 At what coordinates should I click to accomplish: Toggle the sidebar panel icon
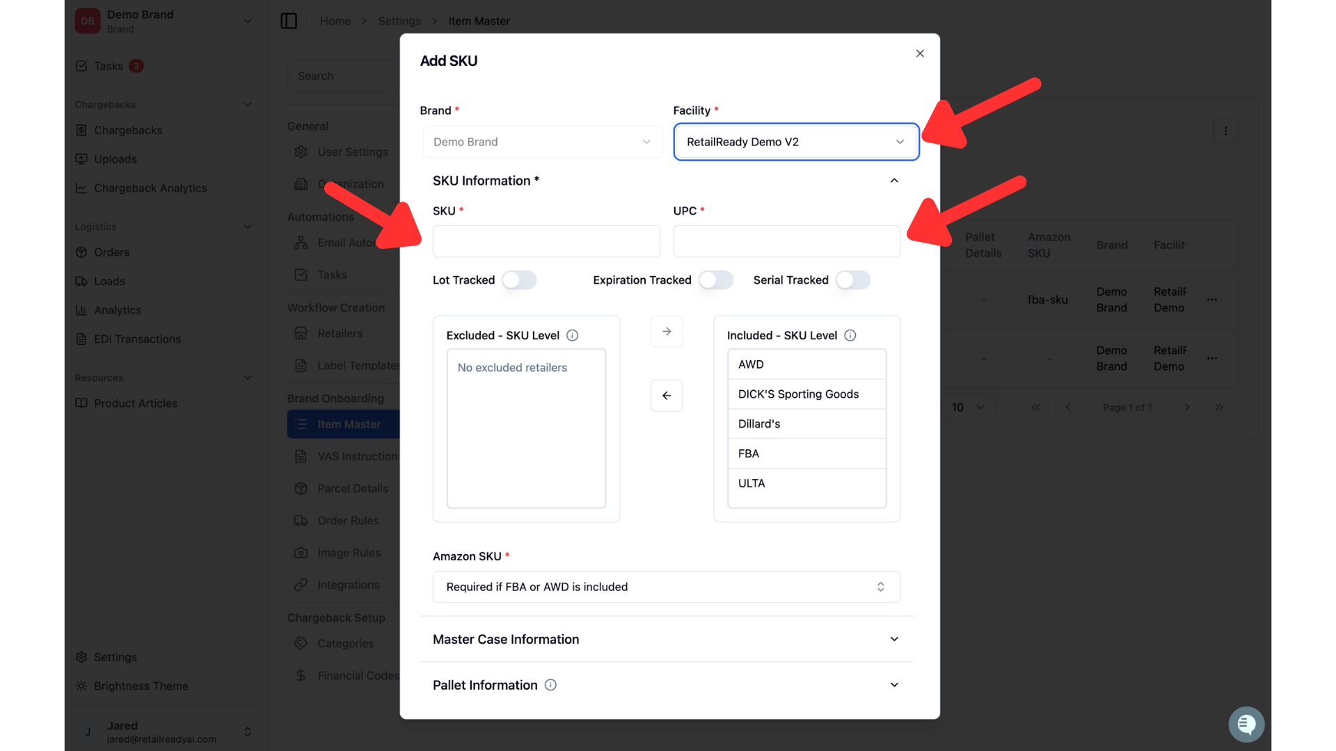pyautogui.click(x=289, y=21)
